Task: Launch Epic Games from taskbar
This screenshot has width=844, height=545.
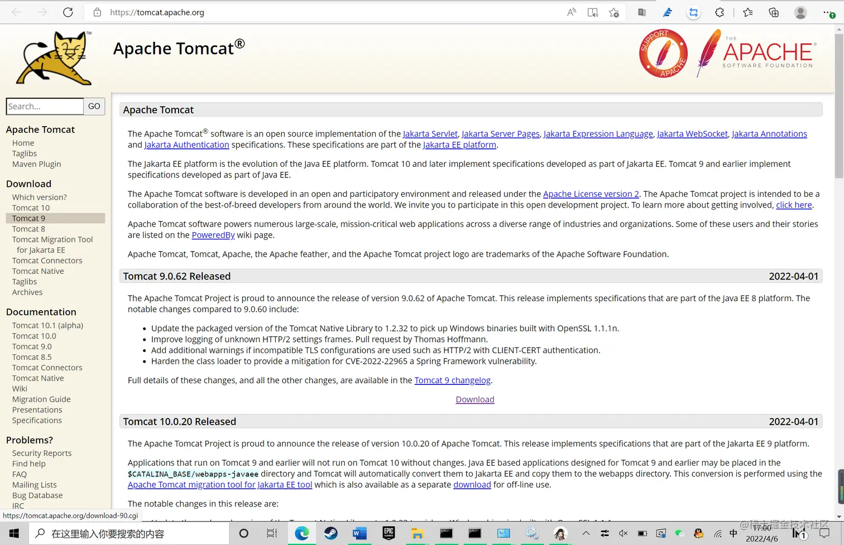Action: click(389, 534)
